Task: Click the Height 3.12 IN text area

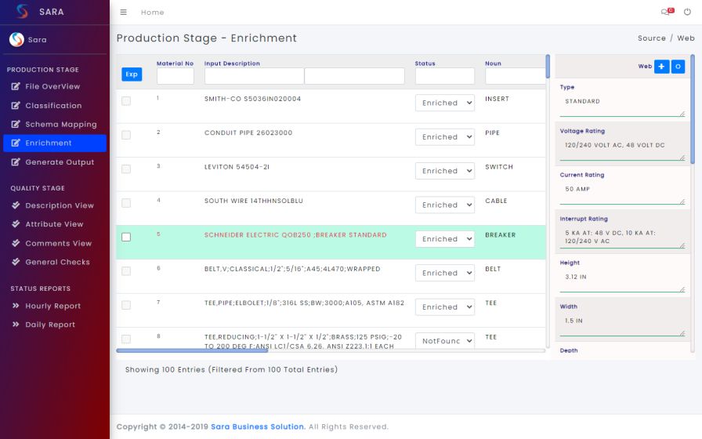Action: coord(622,281)
